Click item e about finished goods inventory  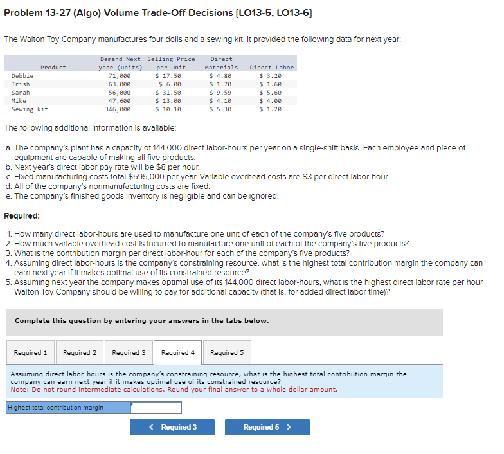[142, 196]
